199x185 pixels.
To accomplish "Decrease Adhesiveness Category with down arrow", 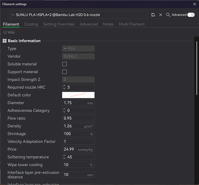I will pyautogui.click(x=64, y=112).
